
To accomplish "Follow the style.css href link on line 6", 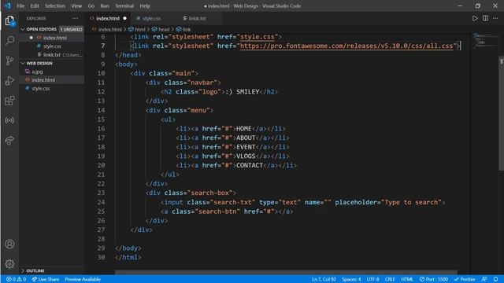I will pos(258,37).
